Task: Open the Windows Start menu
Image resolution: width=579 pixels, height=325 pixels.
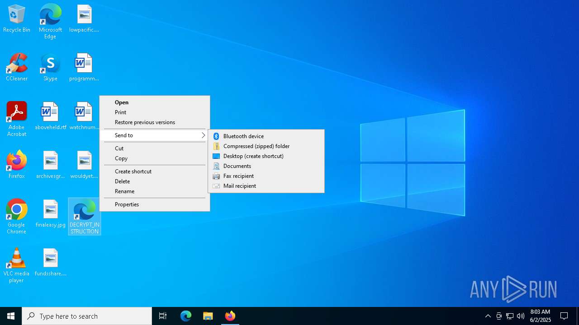Action: 11,316
